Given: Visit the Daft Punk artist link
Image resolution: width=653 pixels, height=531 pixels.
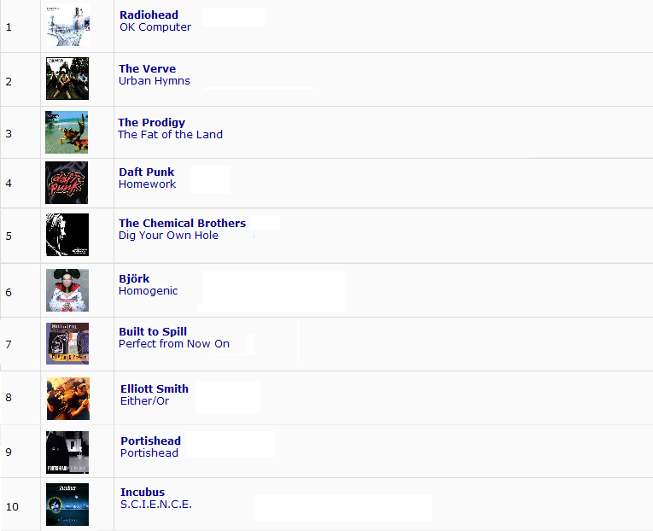Looking at the screenshot, I should 147,172.
